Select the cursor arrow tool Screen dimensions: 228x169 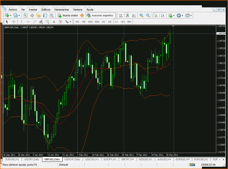tap(7, 22)
